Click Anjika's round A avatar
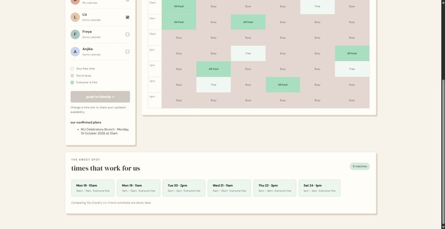 click(x=75, y=52)
